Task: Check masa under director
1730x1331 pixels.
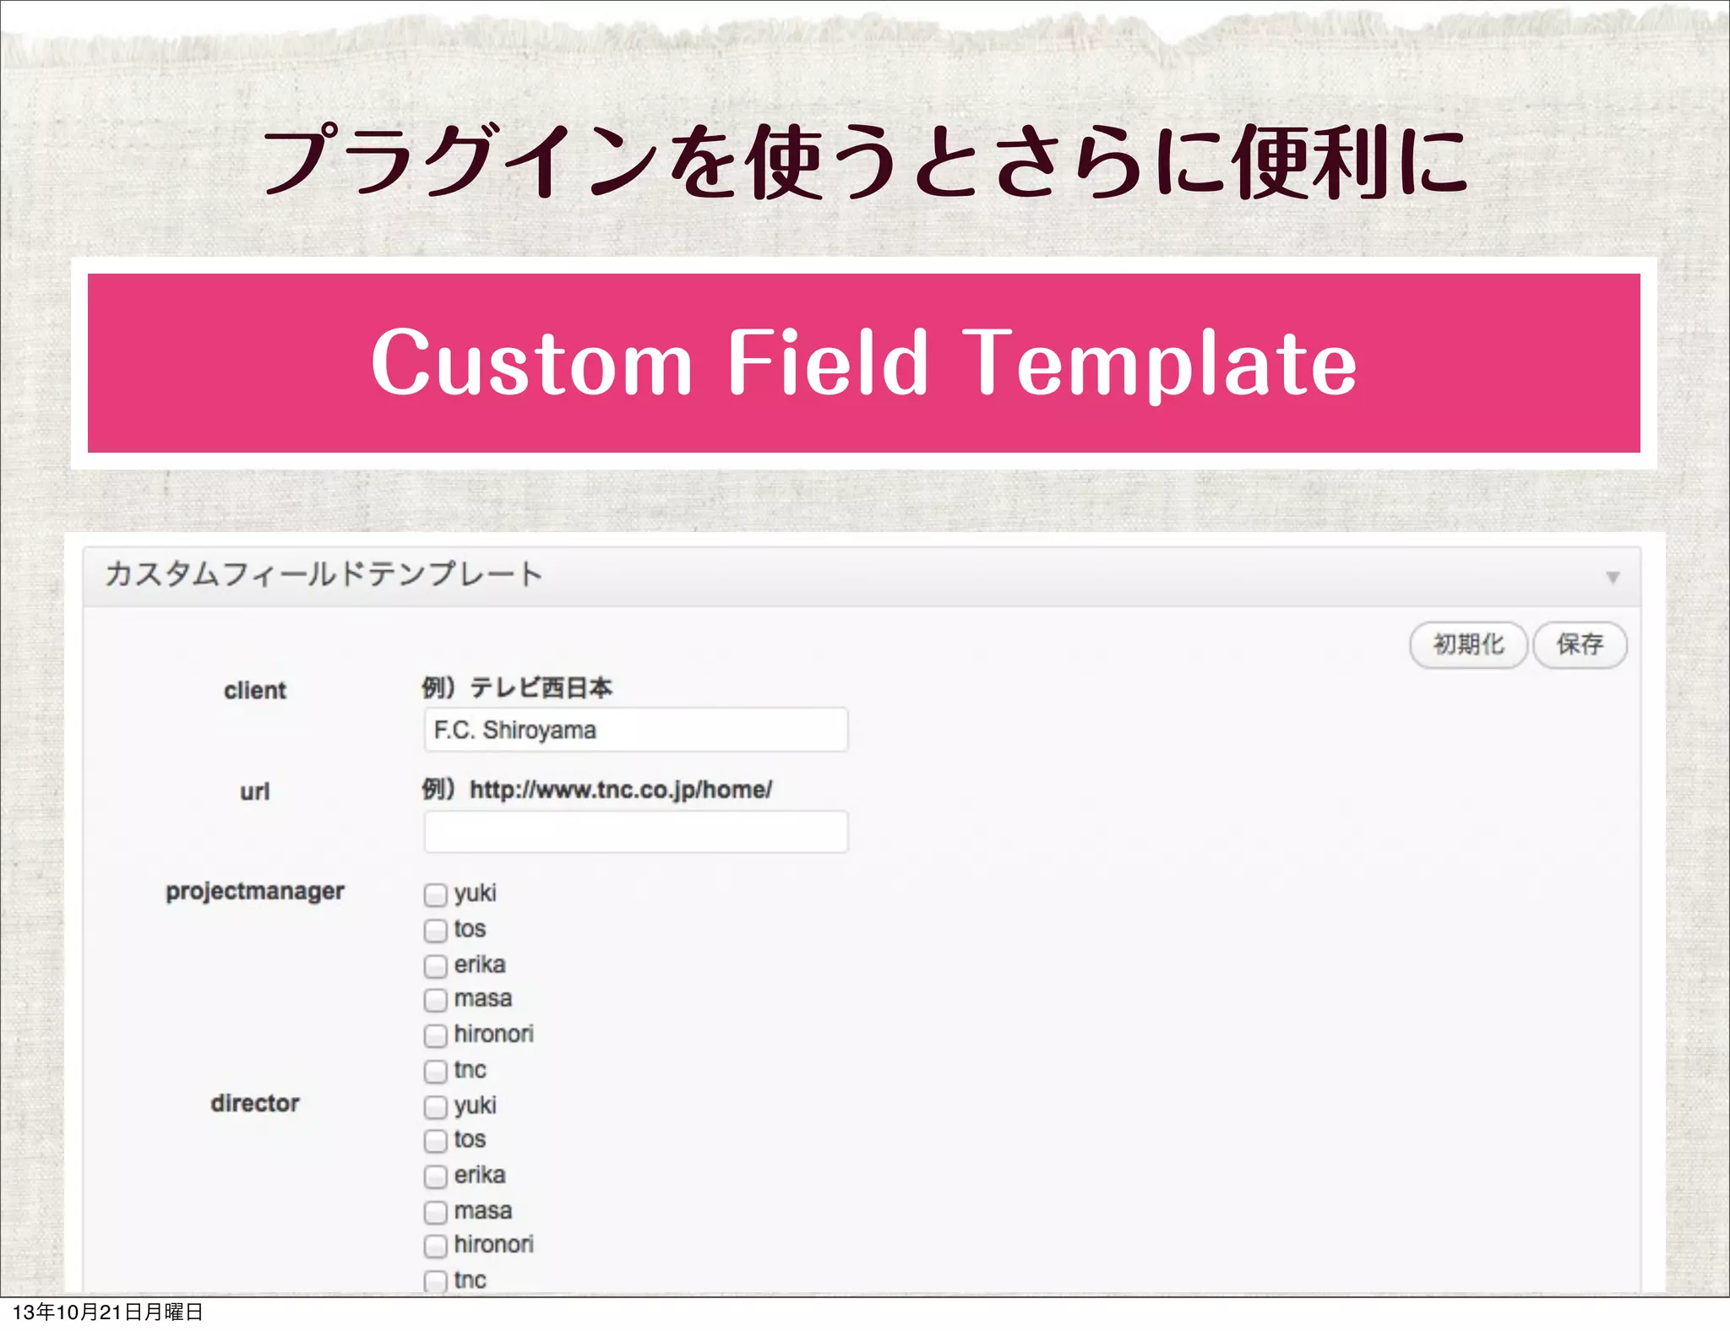Action: 436,1212
